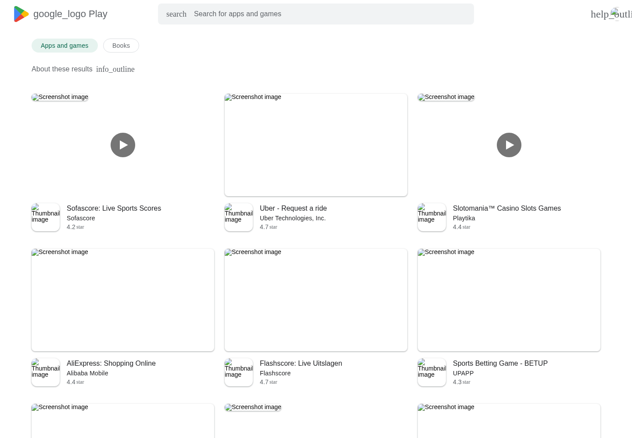This screenshot has height=438, width=632.
Task: Click the Uber thumbnail icon
Action: [239, 217]
